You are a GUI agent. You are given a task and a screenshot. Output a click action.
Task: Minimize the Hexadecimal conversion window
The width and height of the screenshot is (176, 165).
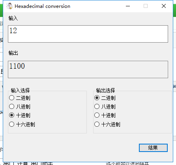pyautogui.click(x=128, y=6)
